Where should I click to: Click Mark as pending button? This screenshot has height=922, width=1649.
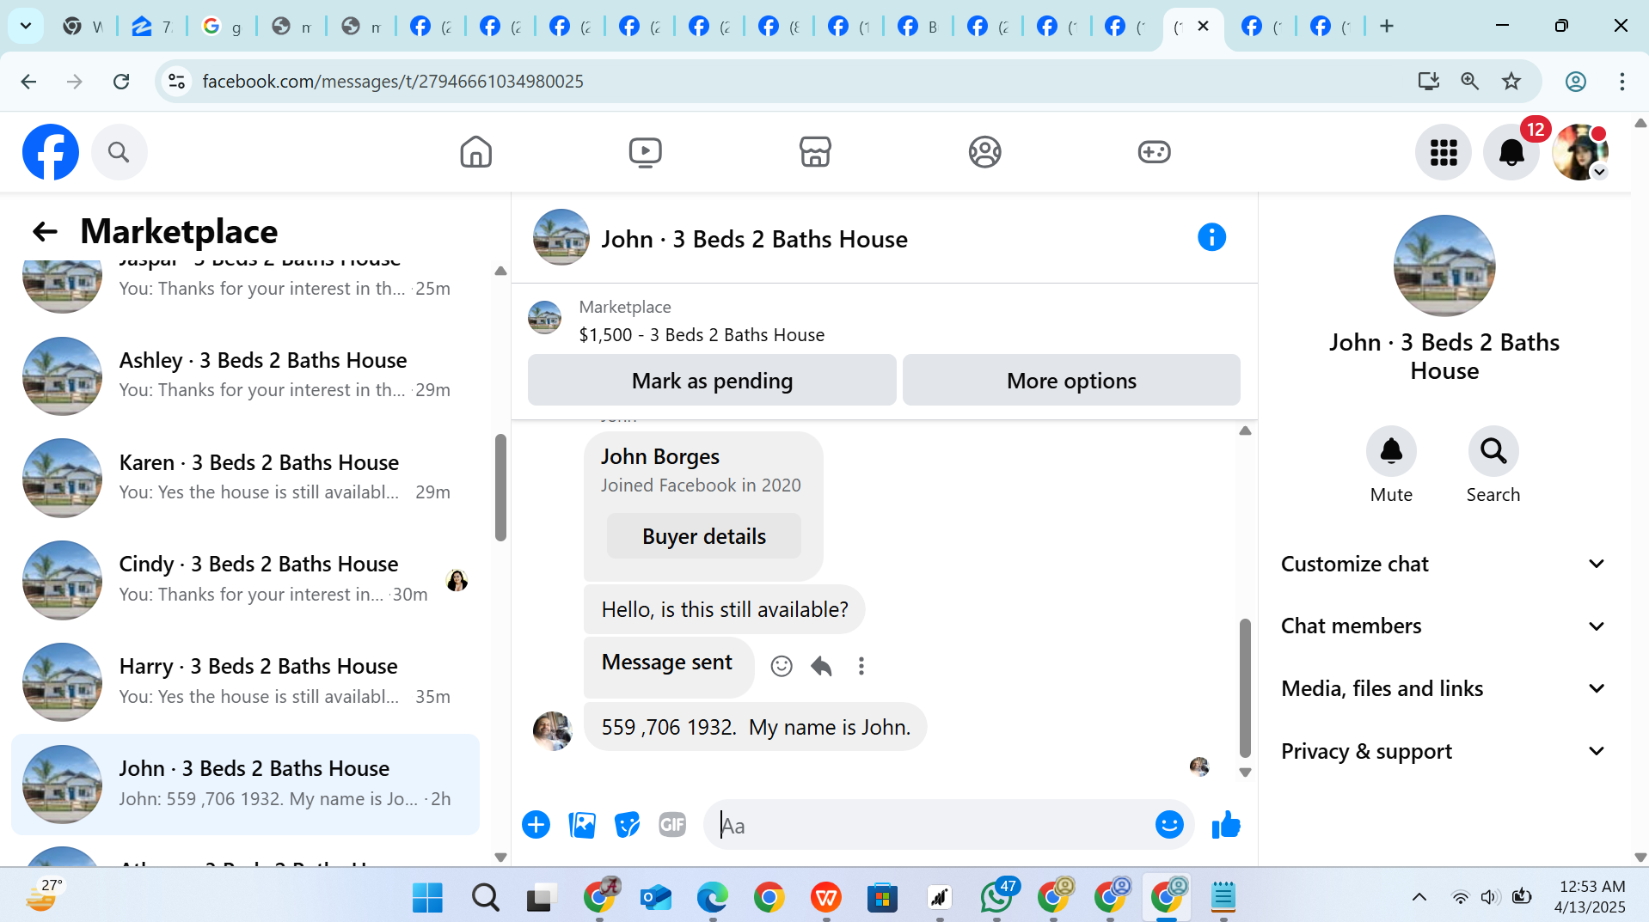[712, 380]
